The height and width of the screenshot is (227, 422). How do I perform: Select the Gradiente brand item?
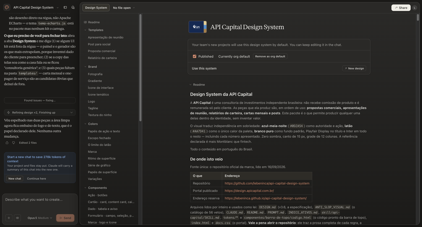[95, 81]
